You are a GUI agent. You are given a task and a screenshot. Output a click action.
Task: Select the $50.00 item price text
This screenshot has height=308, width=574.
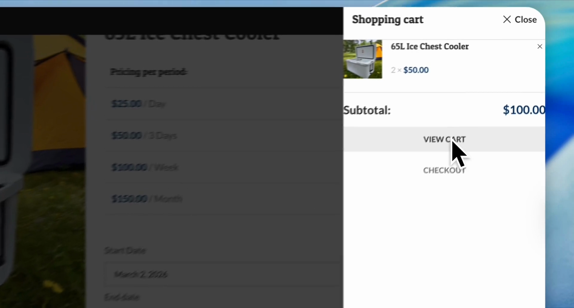(416, 70)
